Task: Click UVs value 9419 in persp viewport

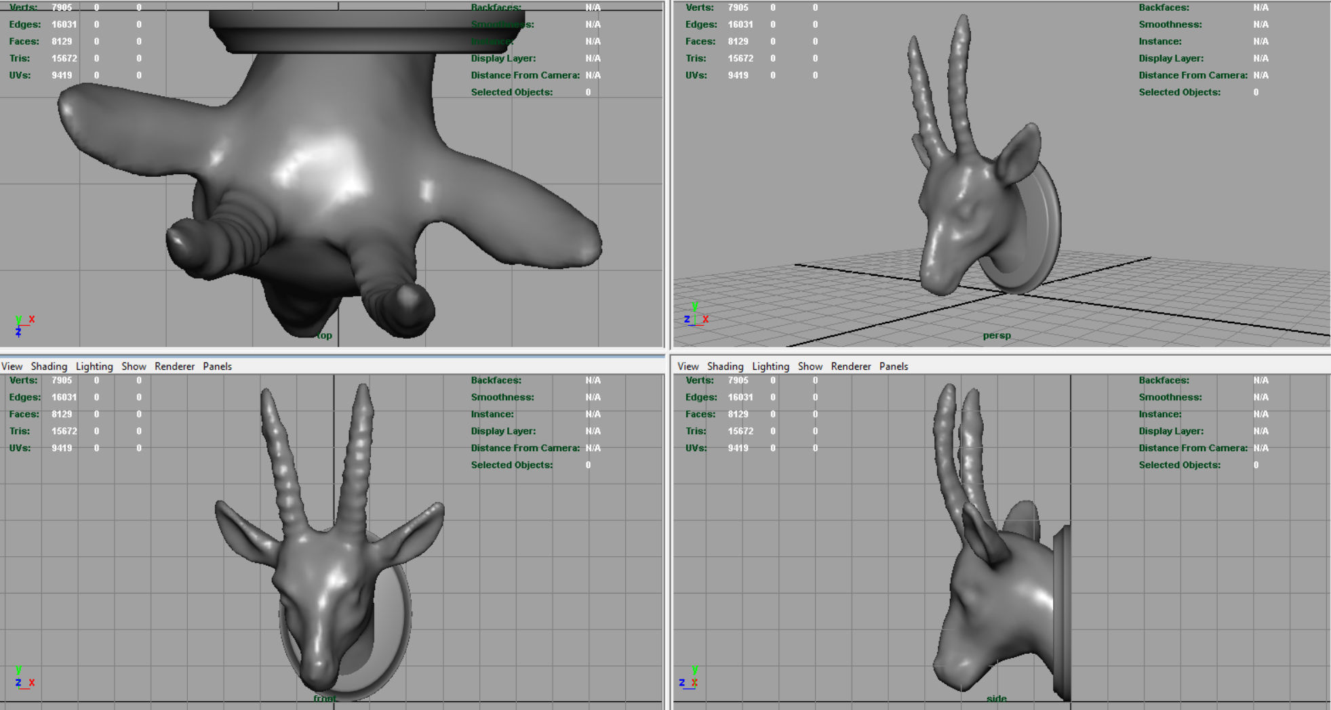Action: click(x=738, y=75)
